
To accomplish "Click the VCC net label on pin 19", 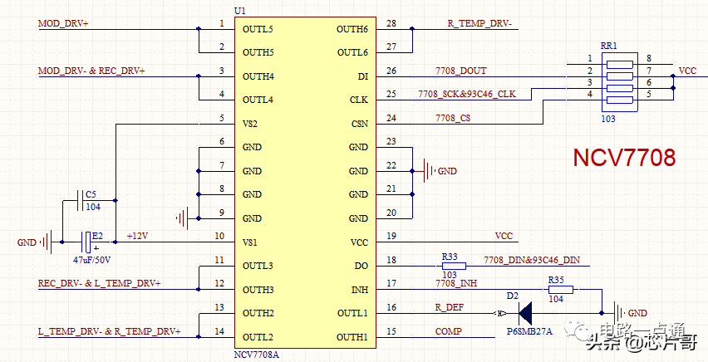I will pos(504,236).
